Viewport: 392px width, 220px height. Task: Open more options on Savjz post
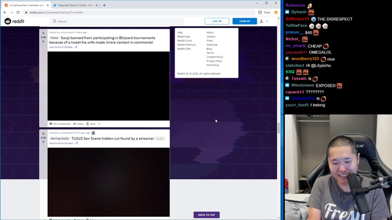pyautogui.click(x=99, y=123)
